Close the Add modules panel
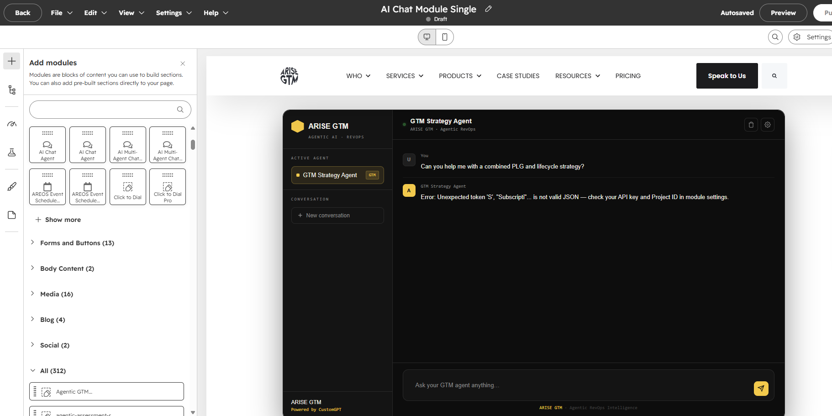Viewport: 832px width, 416px height. click(183, 63)
